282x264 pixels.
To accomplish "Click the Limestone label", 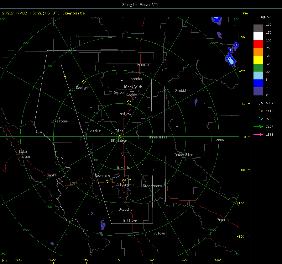I will point(59,121).
